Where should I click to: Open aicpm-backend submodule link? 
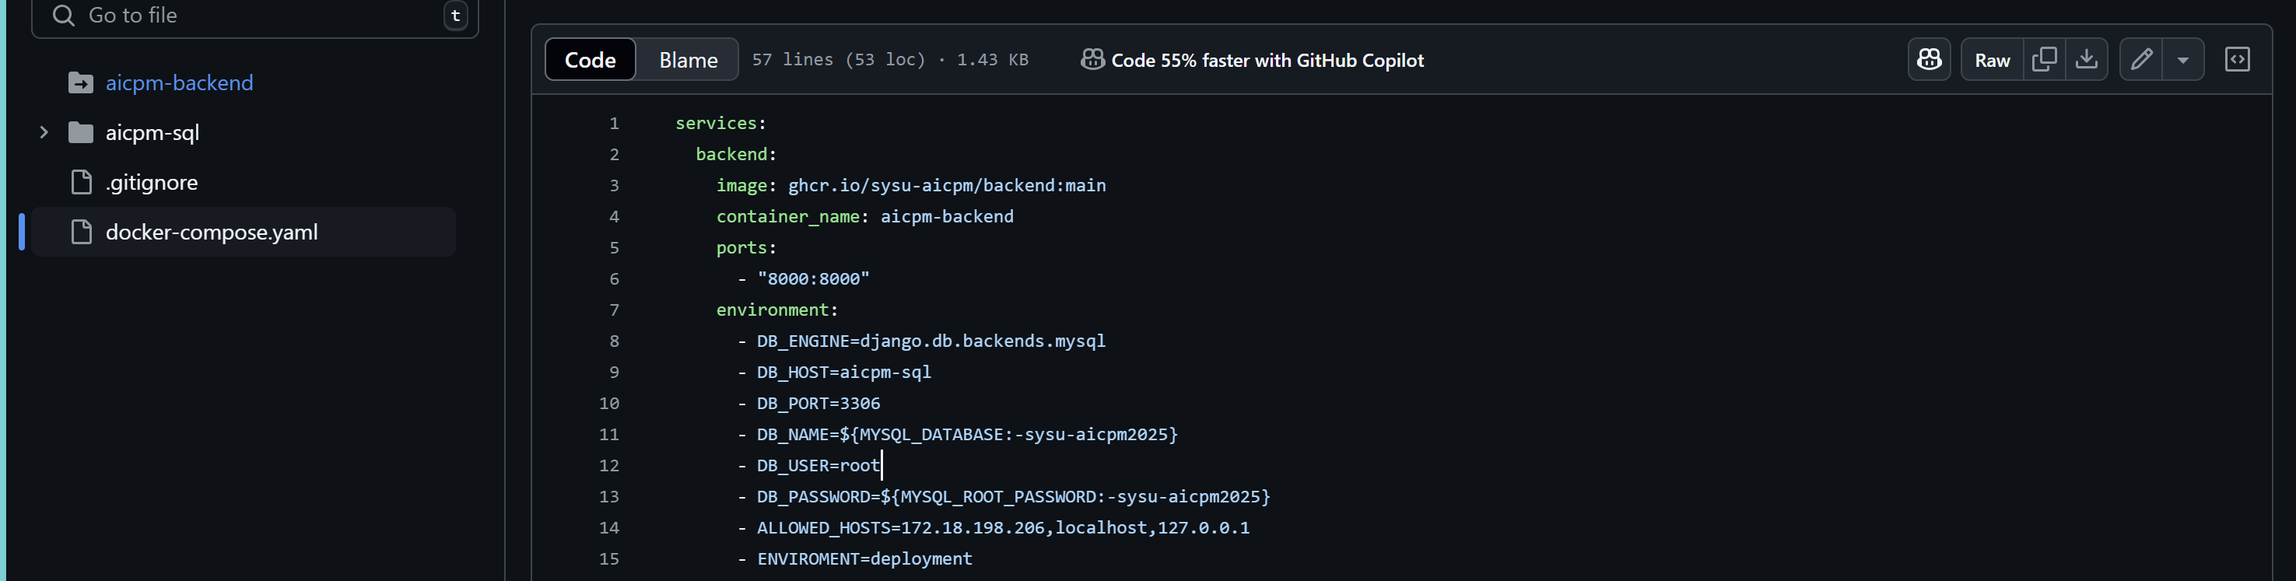(179, 83)
